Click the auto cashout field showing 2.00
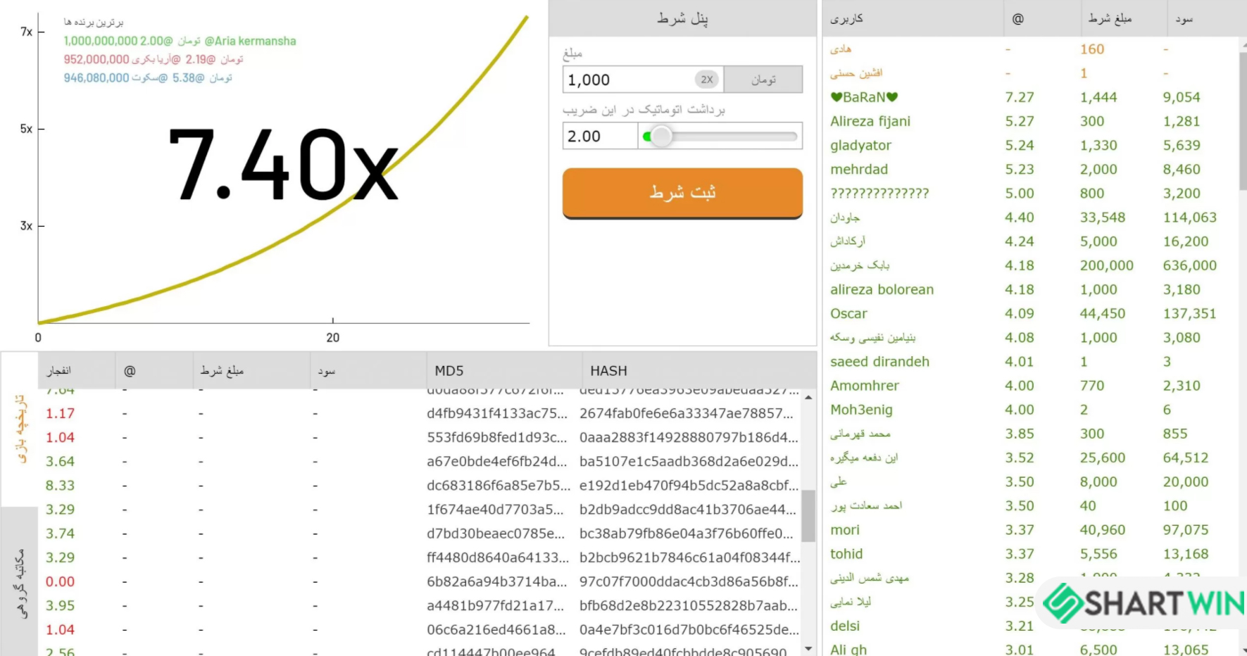This screenshot has width=1247, height=656. pyautogui.click(x=600, y=136)
